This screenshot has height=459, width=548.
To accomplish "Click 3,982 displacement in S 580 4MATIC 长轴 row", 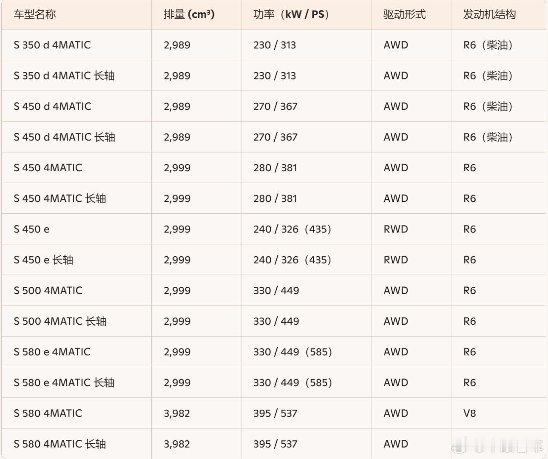I will [x=177, y=444].
